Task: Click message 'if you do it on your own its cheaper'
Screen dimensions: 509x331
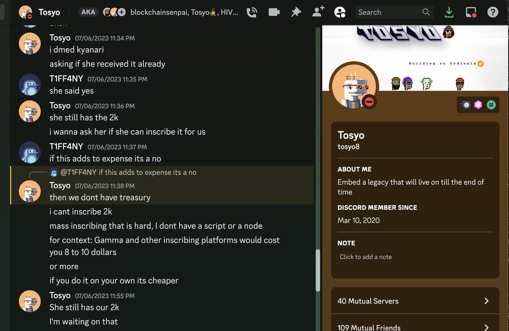Action: 114,281
